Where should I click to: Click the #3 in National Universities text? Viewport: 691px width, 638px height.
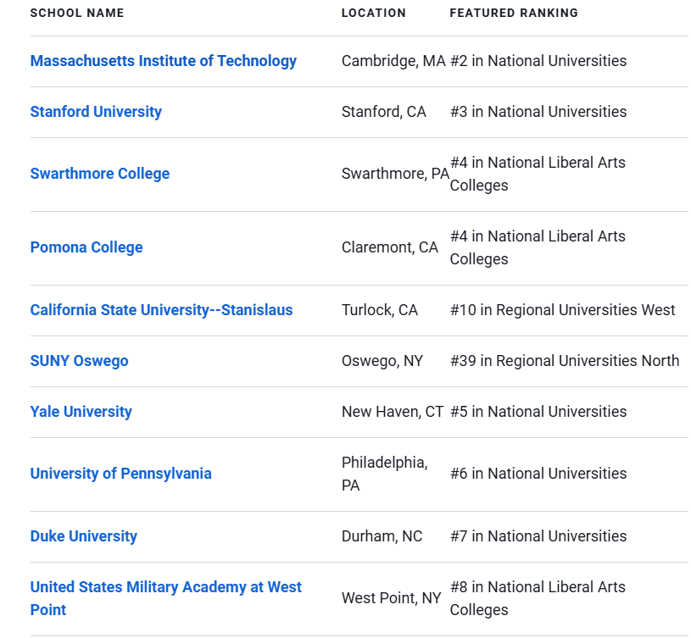(538, 112)
